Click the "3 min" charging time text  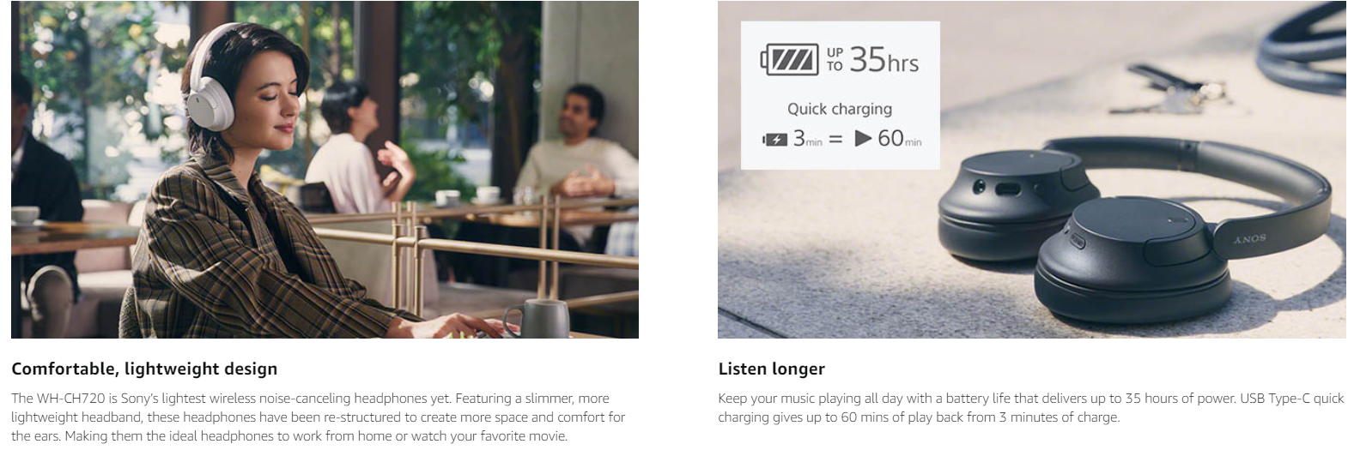pos(807,139)
